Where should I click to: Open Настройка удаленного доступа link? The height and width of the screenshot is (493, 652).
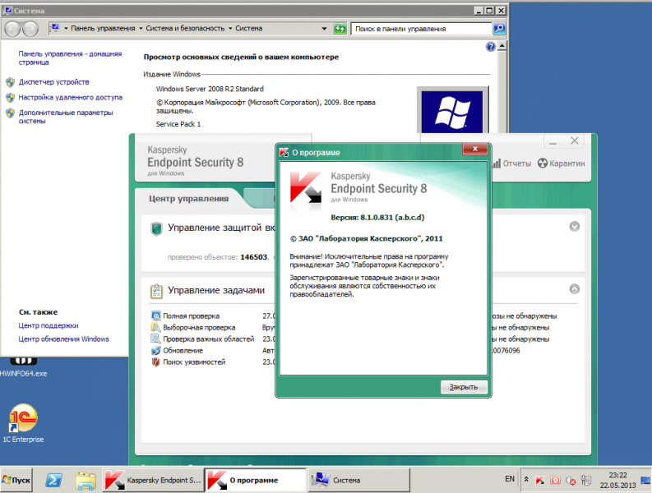point(70,97)
